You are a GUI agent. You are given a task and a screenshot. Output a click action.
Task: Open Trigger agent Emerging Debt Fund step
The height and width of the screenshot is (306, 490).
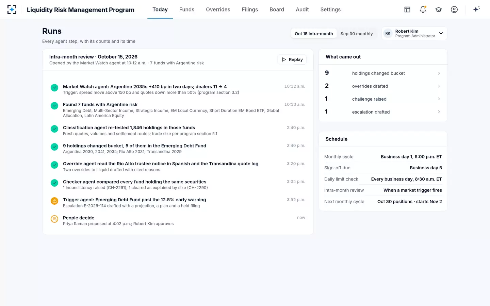click(x=178, y=203)
